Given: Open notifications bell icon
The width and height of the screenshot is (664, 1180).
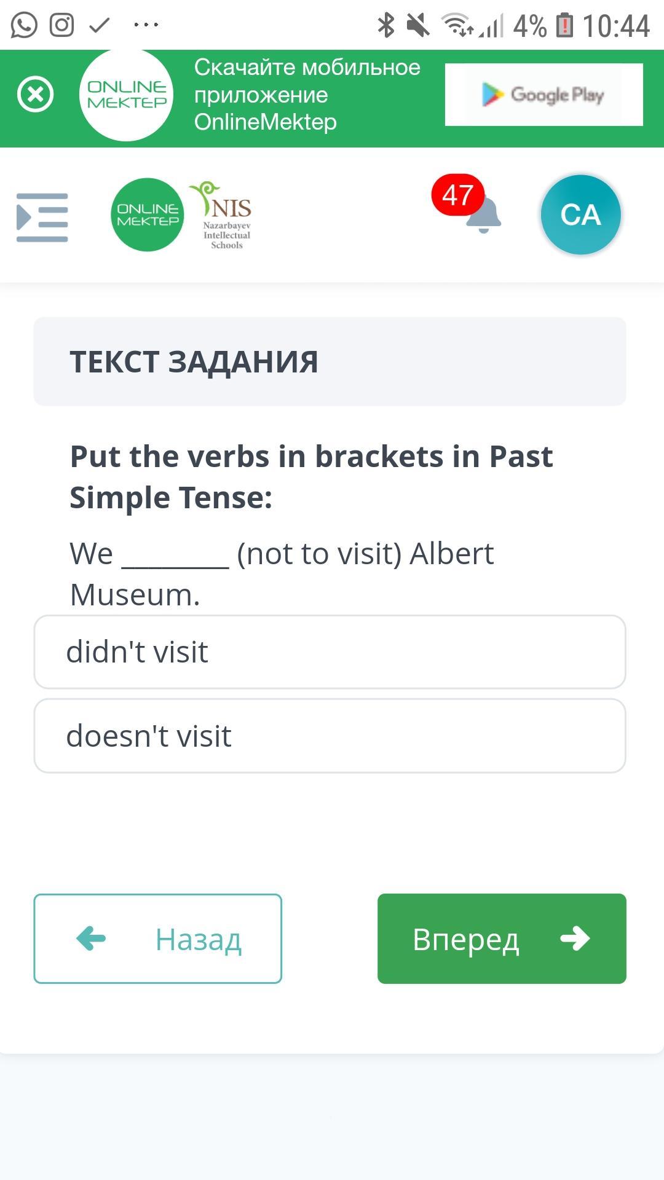Looking at the screenshot, I should (485, 216).
